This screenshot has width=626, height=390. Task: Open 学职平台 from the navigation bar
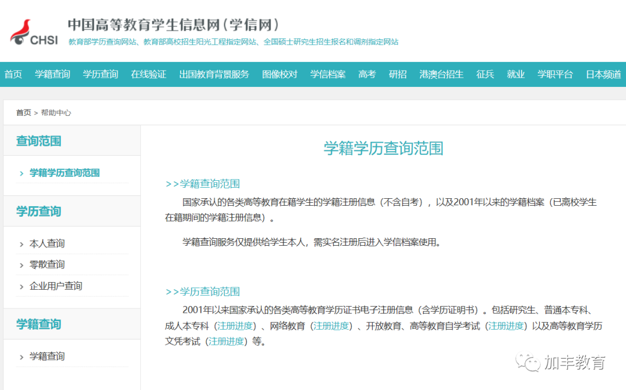(555, 74)
